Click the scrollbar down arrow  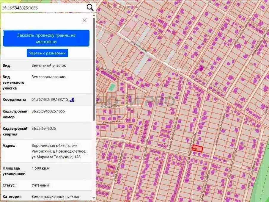pos(94,198)
